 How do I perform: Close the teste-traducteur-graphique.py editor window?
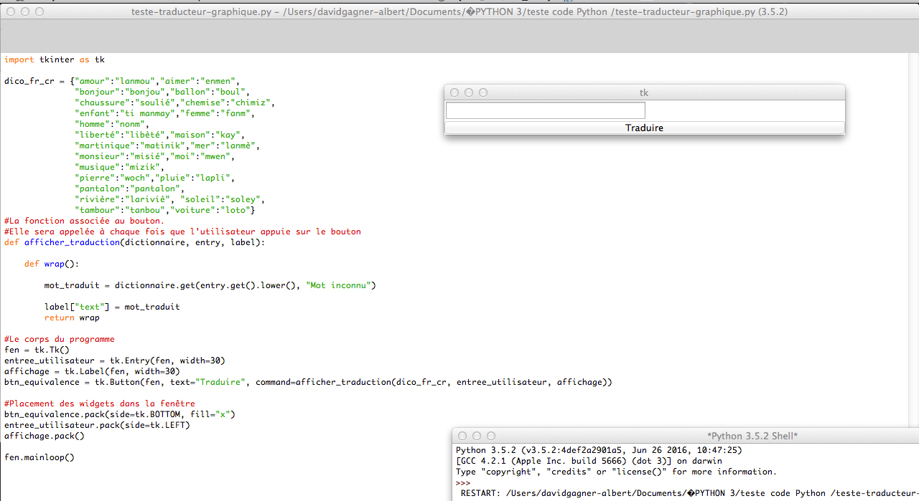pyautogui.click(x=11, y=11)
